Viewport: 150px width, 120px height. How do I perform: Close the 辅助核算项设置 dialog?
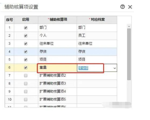[x=130, y=7]
